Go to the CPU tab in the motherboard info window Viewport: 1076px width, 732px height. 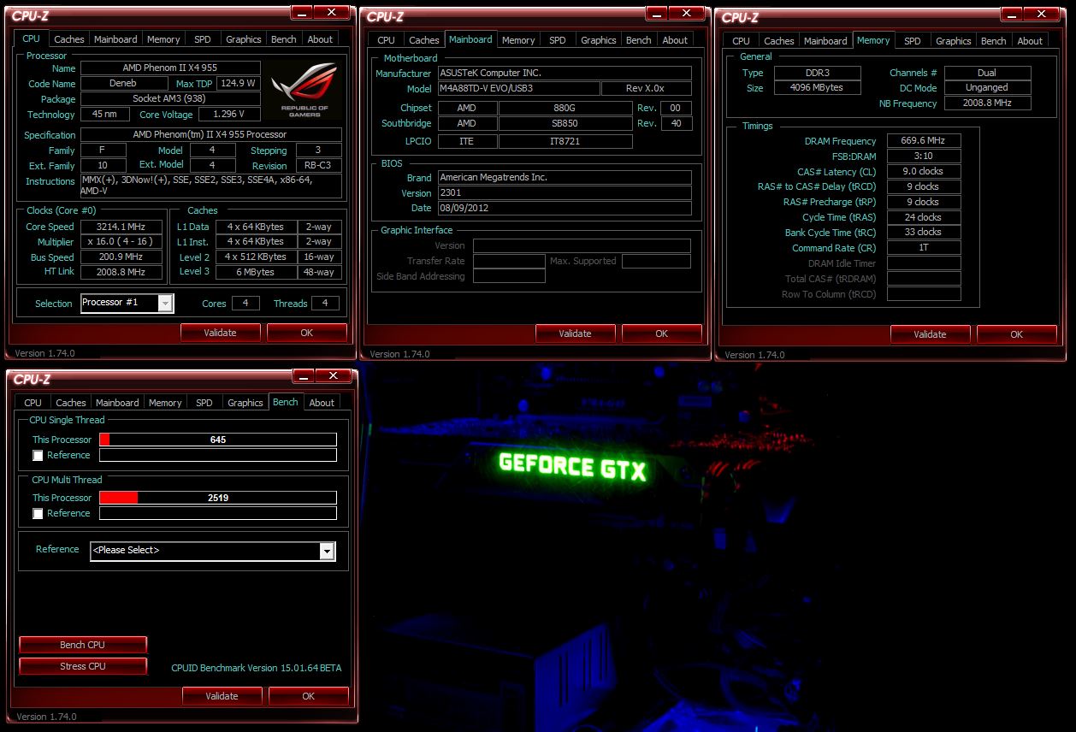(x=387, y=40)
